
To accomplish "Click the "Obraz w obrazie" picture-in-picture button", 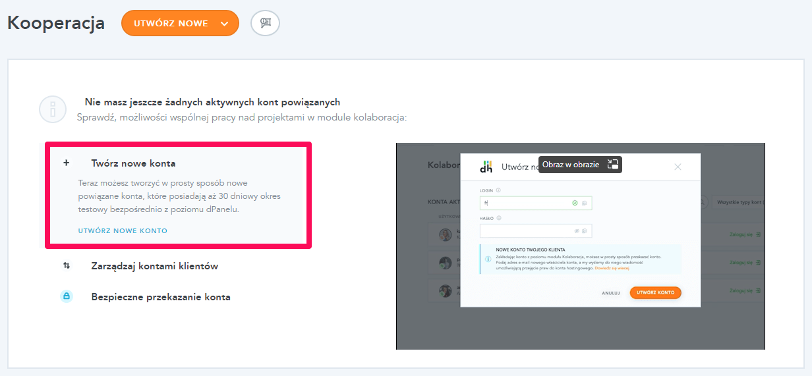I will [581, 165].
